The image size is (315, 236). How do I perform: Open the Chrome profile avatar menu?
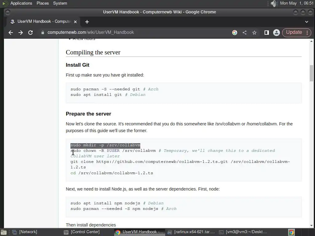click(277, 33)
